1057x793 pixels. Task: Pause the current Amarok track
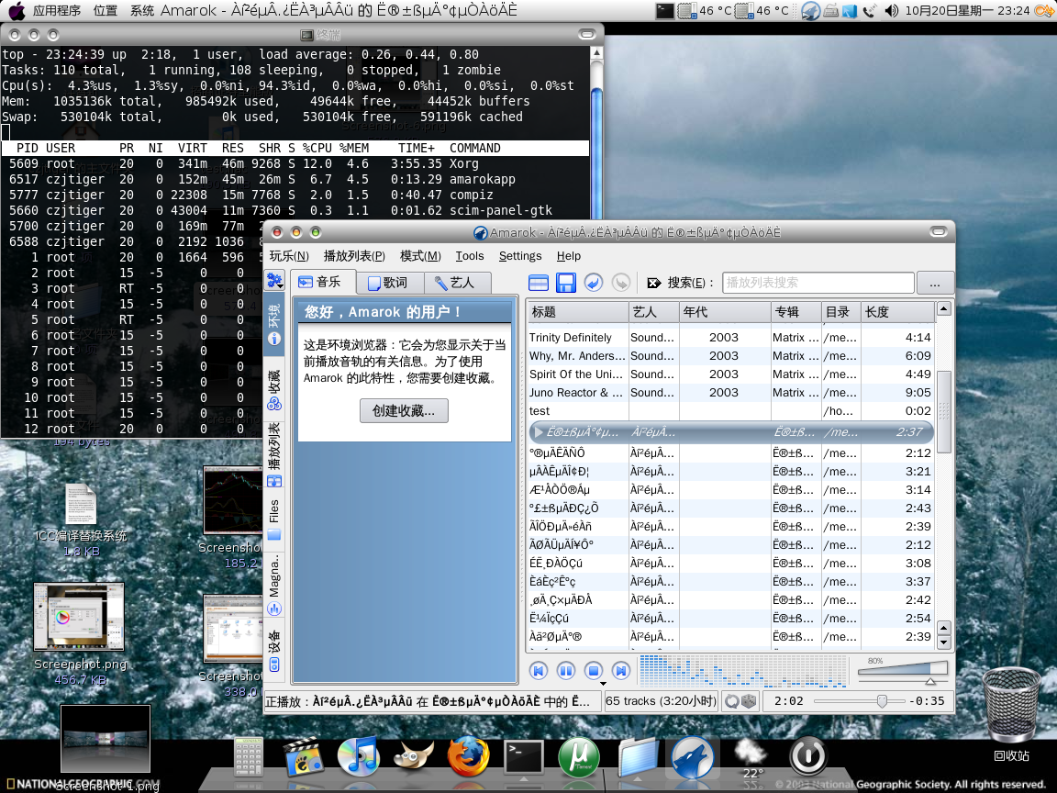[565, 670]
